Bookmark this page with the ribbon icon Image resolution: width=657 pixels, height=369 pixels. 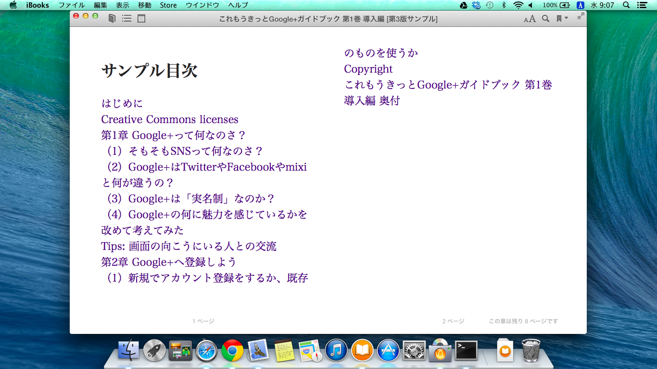click(x=559, y=19)
